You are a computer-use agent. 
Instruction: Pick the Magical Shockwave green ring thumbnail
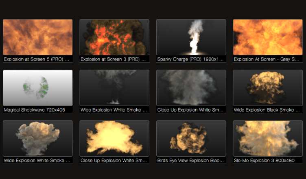38,88
